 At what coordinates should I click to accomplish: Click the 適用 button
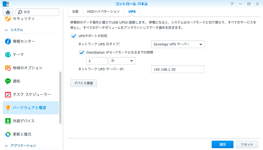coord(222,144)
